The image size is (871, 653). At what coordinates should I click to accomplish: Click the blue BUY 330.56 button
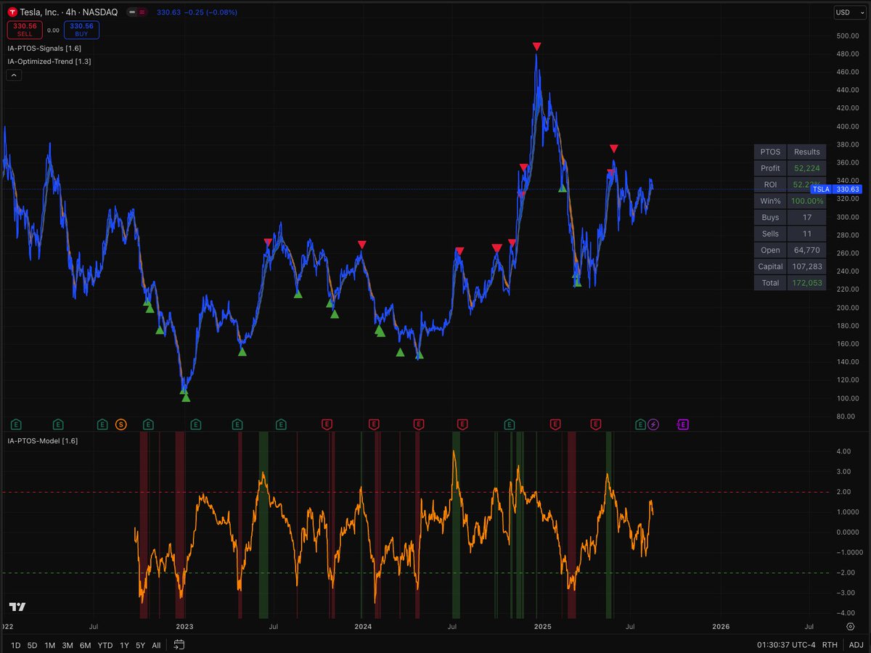pos(81,30)
